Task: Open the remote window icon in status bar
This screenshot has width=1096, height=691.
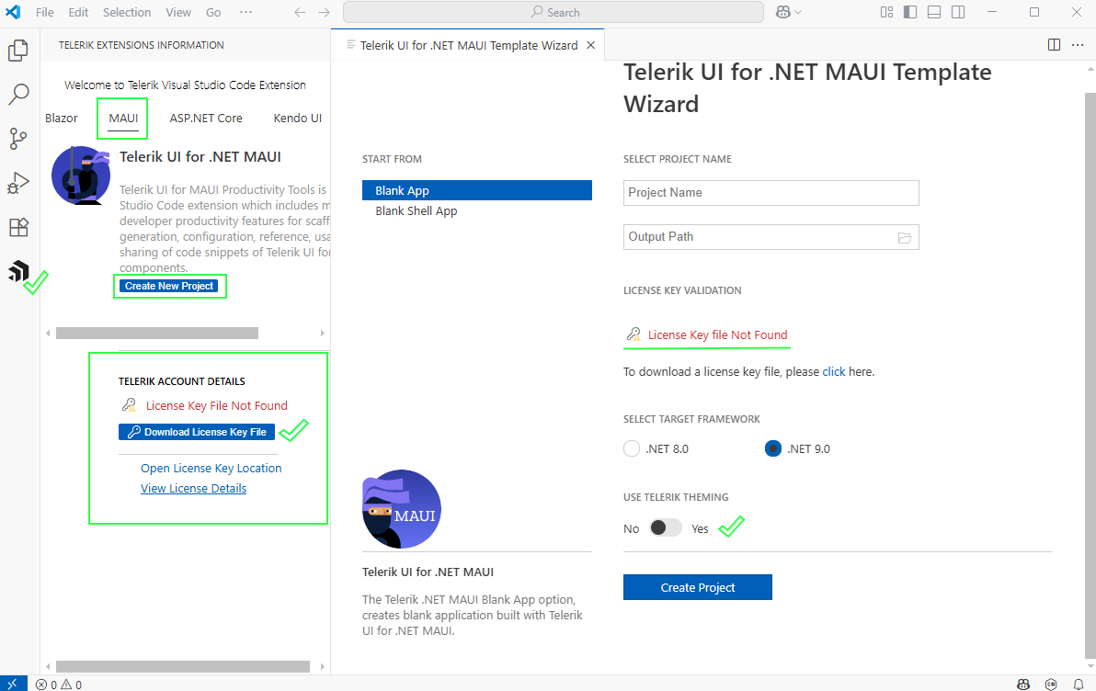Action: [13, 684]
